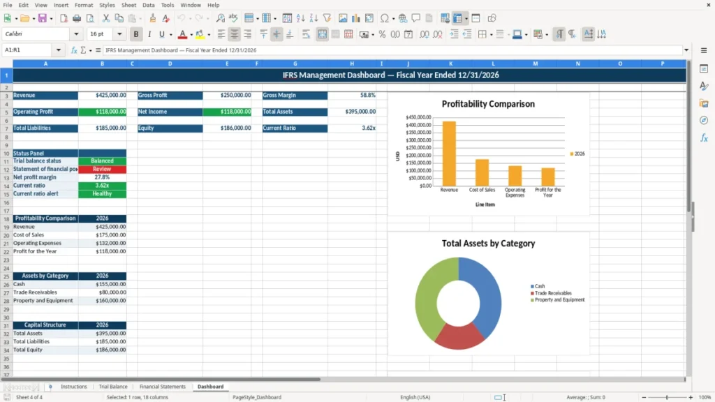The image size is (715, 402).
Task: Apply AutoFilter with the funnel icon
Action: point(327,18)
